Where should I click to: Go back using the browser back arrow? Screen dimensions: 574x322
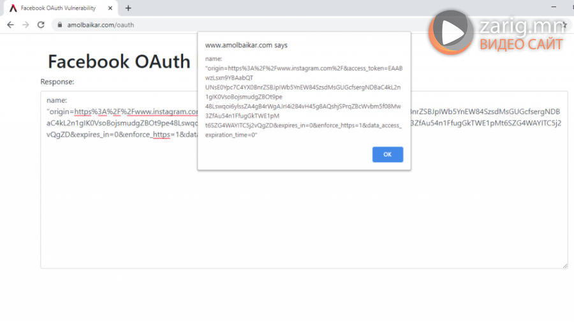pyautogui.click(x=10, y=25)
